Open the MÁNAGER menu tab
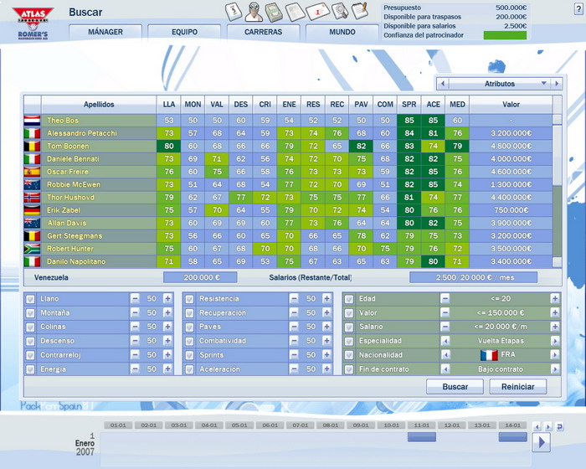586x469 pixels. pyautogui.click(x=105, y=33)
